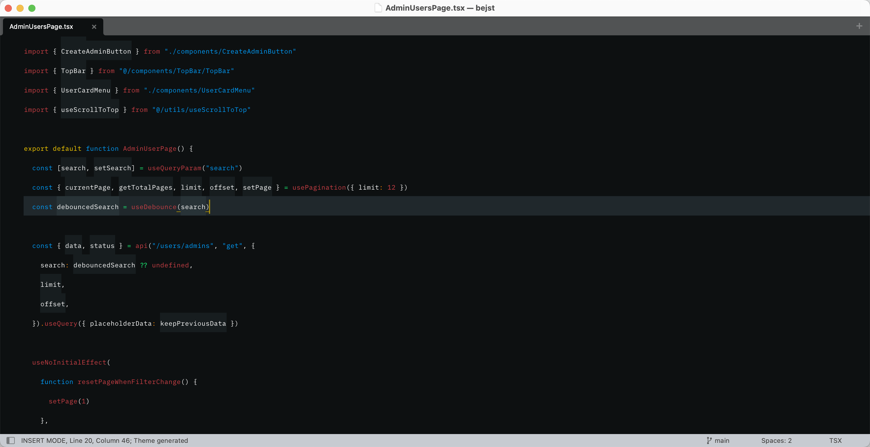The height and width of the screenshot is (447, 870).
Task: Click the debouncedSearch constant declaration
Action: coord(88,207)
